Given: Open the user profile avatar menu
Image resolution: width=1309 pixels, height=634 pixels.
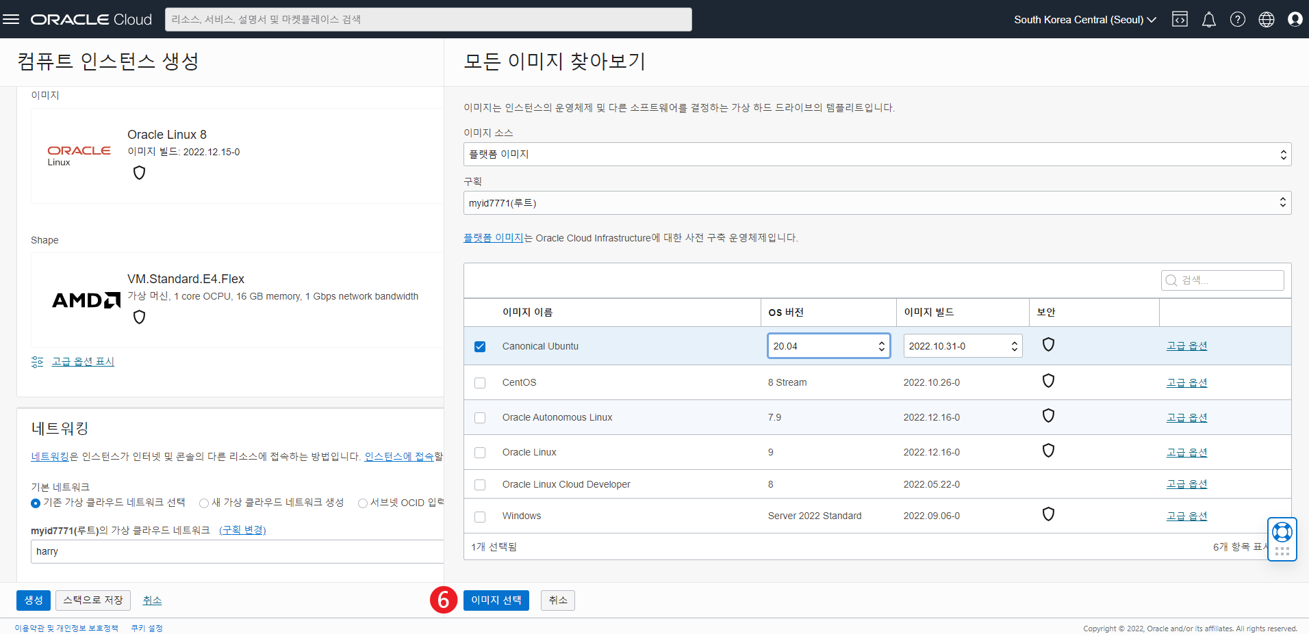Looking at the screenshot, I should click(x=1295, y=19).
